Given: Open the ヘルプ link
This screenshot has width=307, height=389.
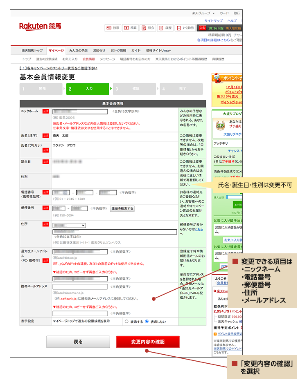Looking at the screenshot, I should [x=232, y=20].
